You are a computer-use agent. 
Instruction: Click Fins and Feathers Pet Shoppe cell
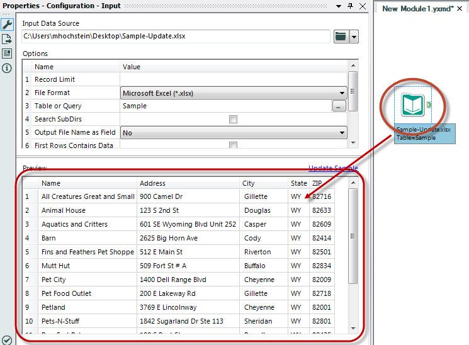coord(88,252)
